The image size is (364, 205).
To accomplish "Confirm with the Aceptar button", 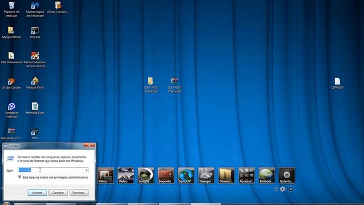I will tap(38, 192).
